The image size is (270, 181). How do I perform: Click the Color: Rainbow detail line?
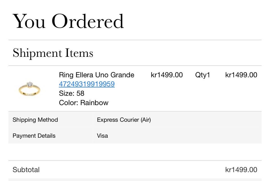coord(84,103)
